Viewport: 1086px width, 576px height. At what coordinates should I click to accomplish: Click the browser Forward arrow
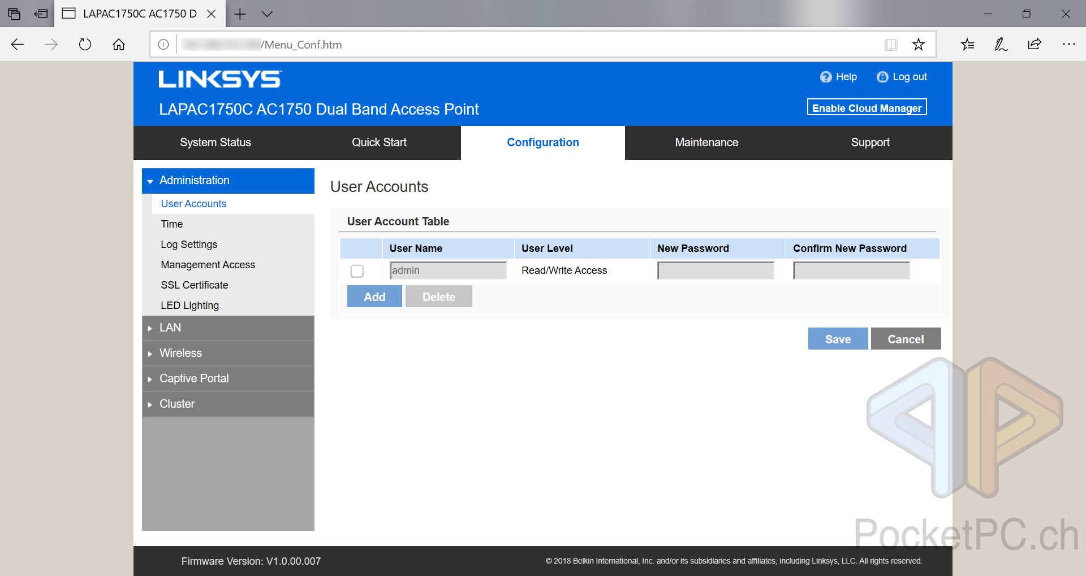(x=51, y=45)
